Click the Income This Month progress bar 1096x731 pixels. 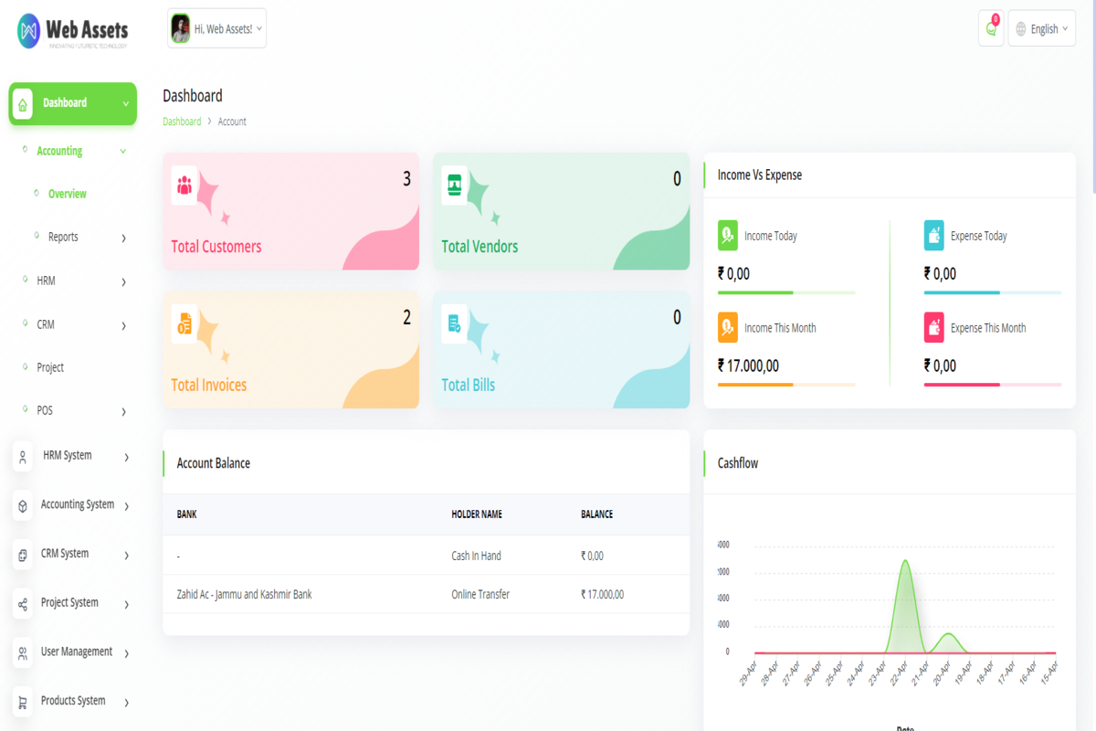tap(786, 385)
